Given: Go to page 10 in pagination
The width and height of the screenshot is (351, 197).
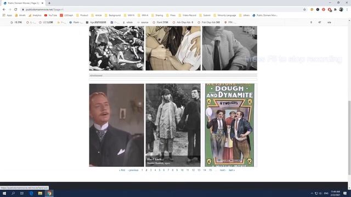Looking at the screenshot, I should [x=182, y=170].
